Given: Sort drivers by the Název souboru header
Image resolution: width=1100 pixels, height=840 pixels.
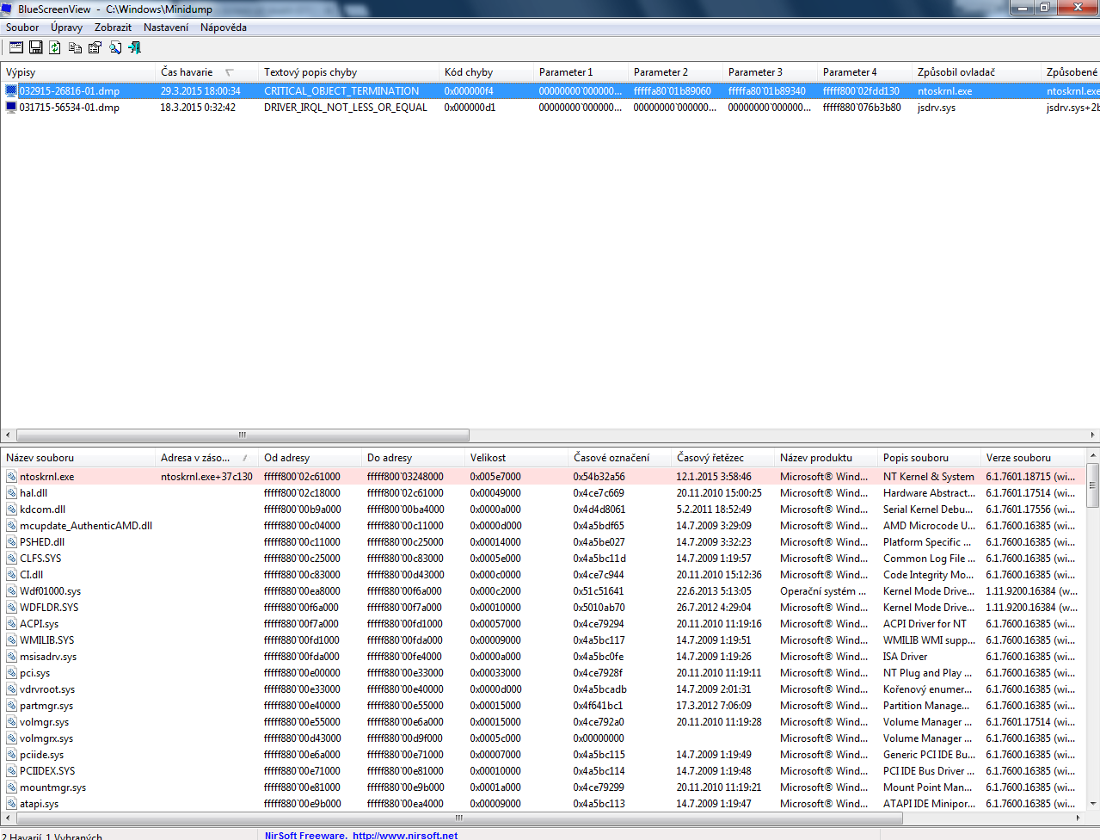Looking at the screenshot, I should point(77,458).
